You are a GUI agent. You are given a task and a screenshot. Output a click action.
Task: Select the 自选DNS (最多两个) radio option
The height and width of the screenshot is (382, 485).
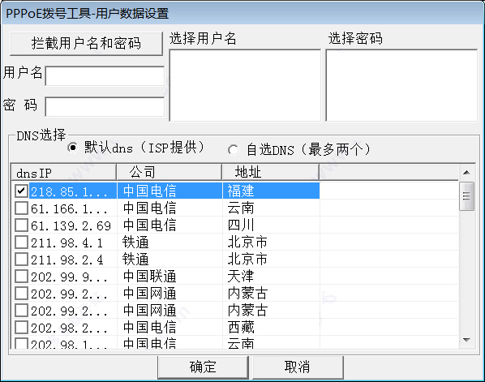(234, 150)
